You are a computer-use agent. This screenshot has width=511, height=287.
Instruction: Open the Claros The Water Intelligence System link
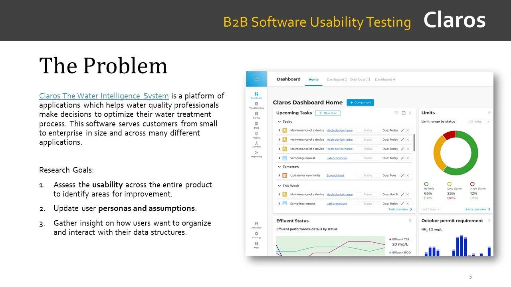(x=104, y=96)
